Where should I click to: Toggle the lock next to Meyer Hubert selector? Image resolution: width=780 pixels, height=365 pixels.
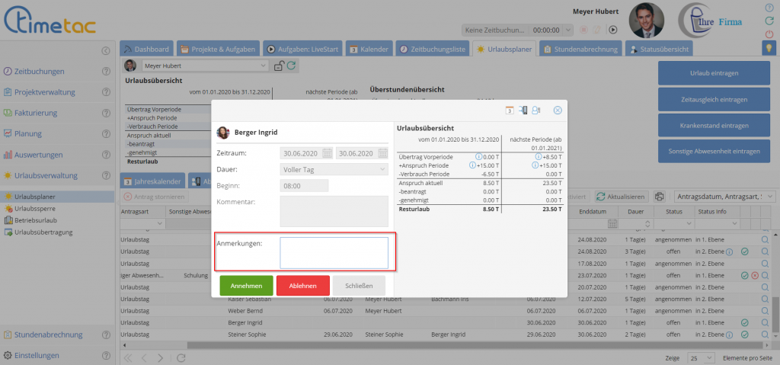point(278,66)
